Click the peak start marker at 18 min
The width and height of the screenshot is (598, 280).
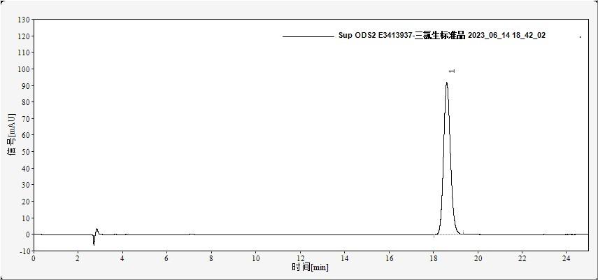434,236
